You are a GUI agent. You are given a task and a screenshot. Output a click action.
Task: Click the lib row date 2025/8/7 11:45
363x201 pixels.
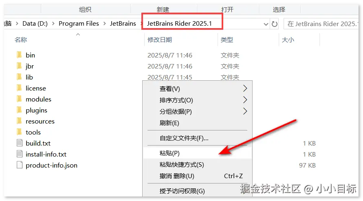click(170, 77)
